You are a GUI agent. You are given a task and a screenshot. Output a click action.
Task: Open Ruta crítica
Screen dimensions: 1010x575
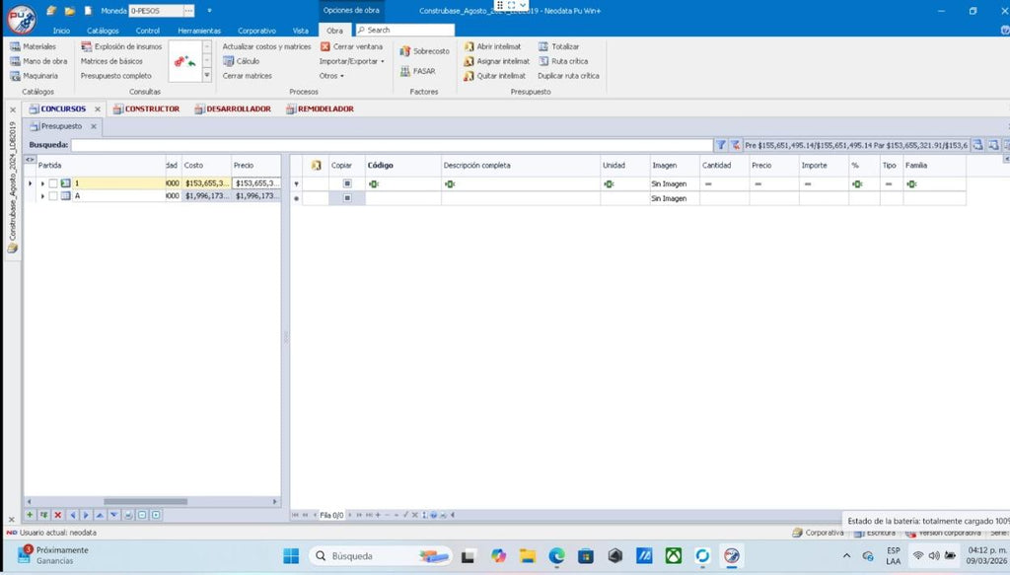(x=563, y=61)
